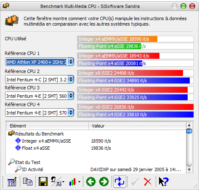Open the Référence CPU 2 Pentium 4-C combo
Viewport: 199px width, 190px height.
click(x=40, y=79)
